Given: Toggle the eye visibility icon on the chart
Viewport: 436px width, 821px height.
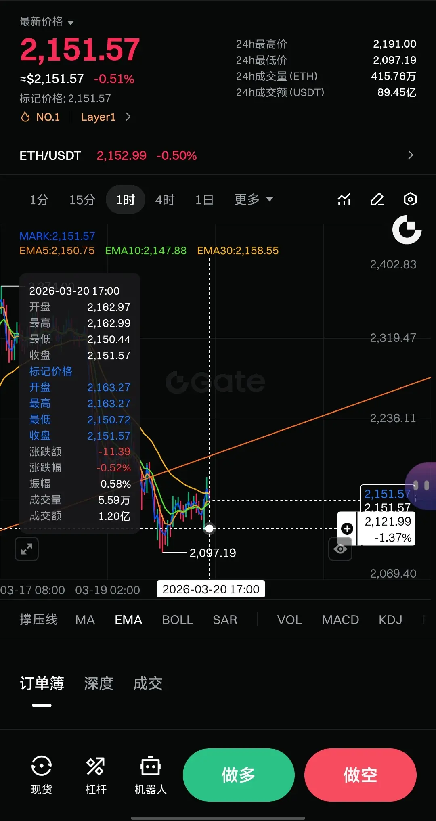Looking at the screenshot, I should [x=340, y=549].
